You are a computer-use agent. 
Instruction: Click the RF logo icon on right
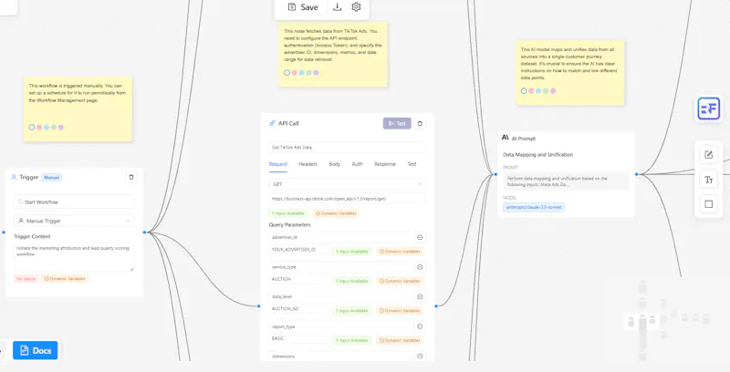click(709, 108)
